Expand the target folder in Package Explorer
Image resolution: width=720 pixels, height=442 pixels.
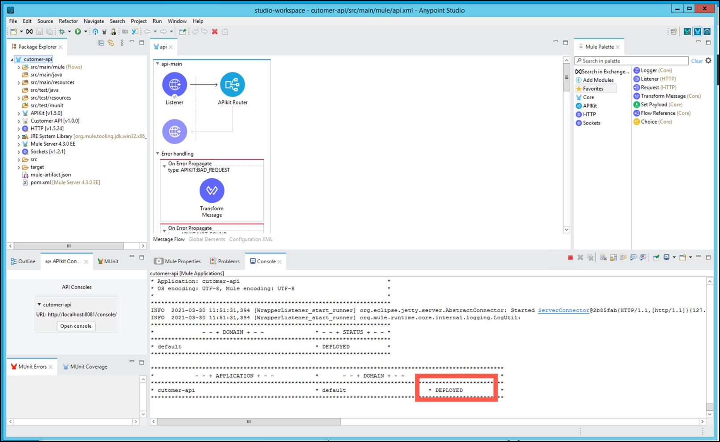coord(19,167)
